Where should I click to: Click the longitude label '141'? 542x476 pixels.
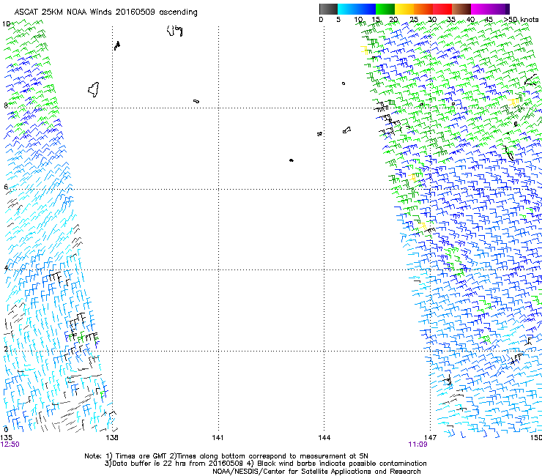click(x=218, y=438)
